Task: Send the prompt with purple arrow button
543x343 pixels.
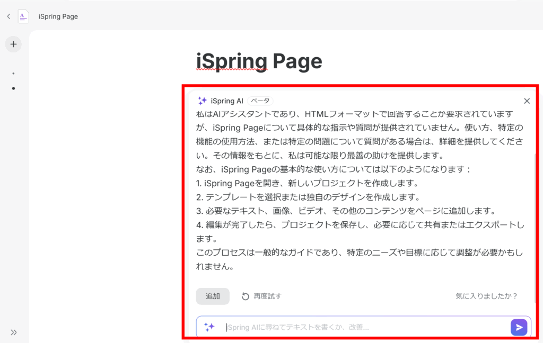Action: click(519, 327)
